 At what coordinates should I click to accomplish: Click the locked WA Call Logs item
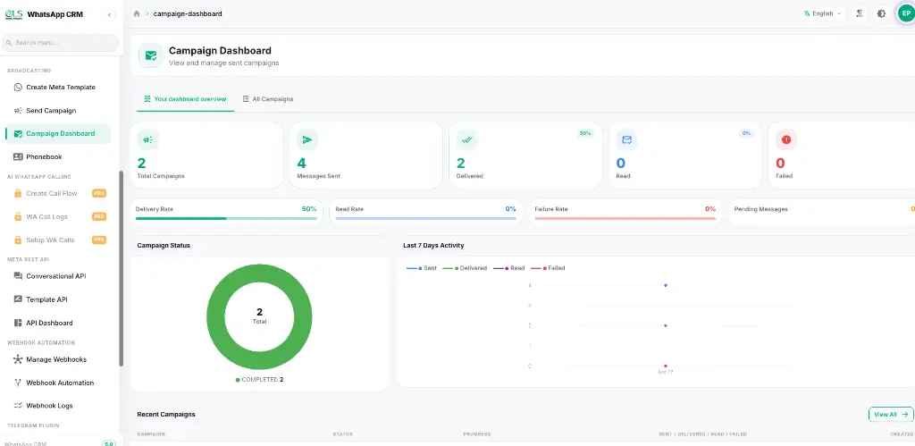click(x=58, y=216)
